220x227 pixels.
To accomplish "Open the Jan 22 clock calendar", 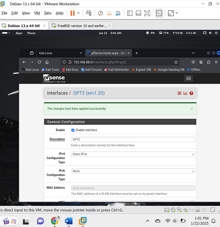I will (110, 33).
